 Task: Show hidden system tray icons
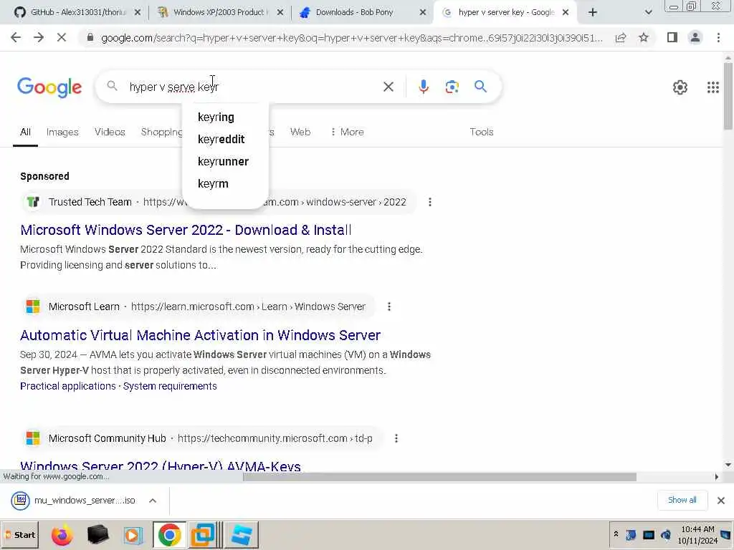tap(616, 534)
